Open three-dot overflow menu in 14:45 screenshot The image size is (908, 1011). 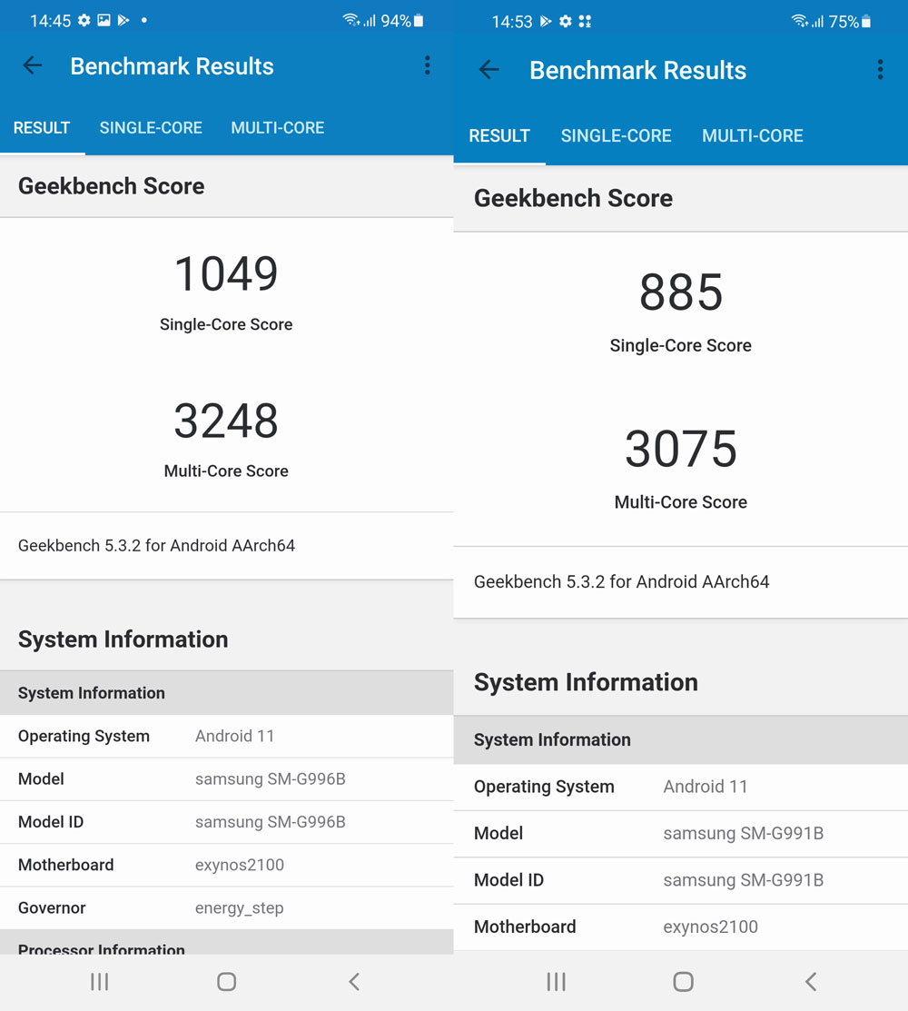pyautogui.click(x=428, y=65)
